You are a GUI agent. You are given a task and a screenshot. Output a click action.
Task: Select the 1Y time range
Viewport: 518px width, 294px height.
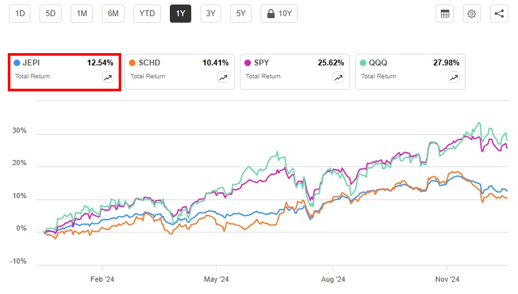pos(180,14)
